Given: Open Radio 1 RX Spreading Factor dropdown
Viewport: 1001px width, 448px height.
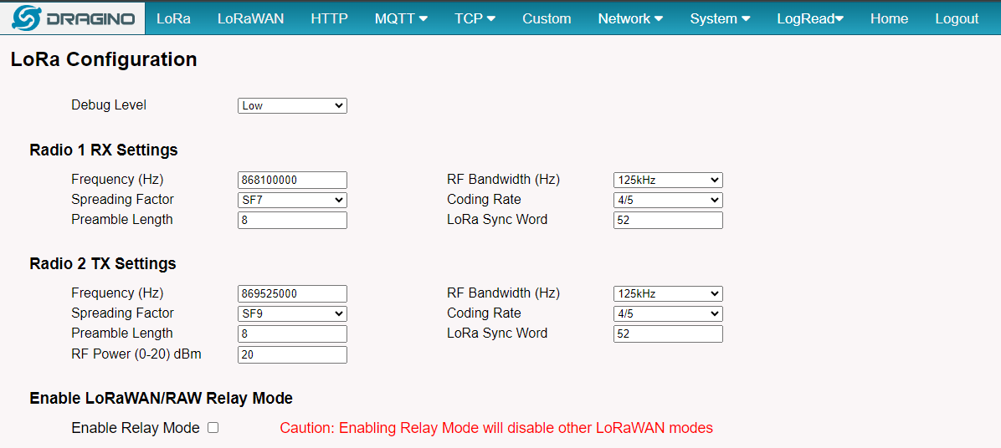Looking at the screenshot, I should coord(292,200).
